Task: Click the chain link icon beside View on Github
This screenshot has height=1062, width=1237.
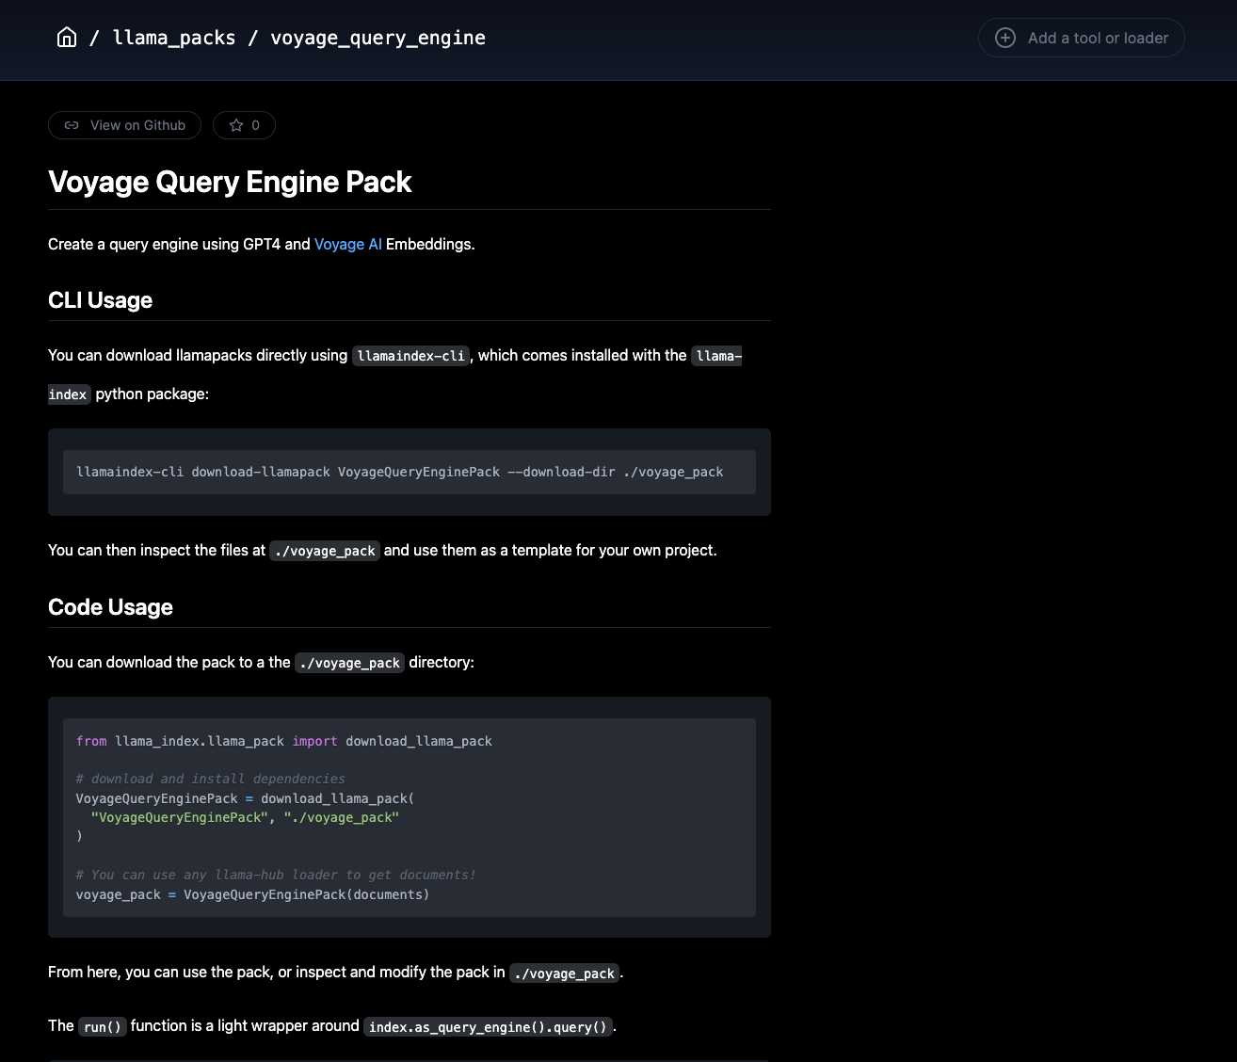Action: [72, 125]
